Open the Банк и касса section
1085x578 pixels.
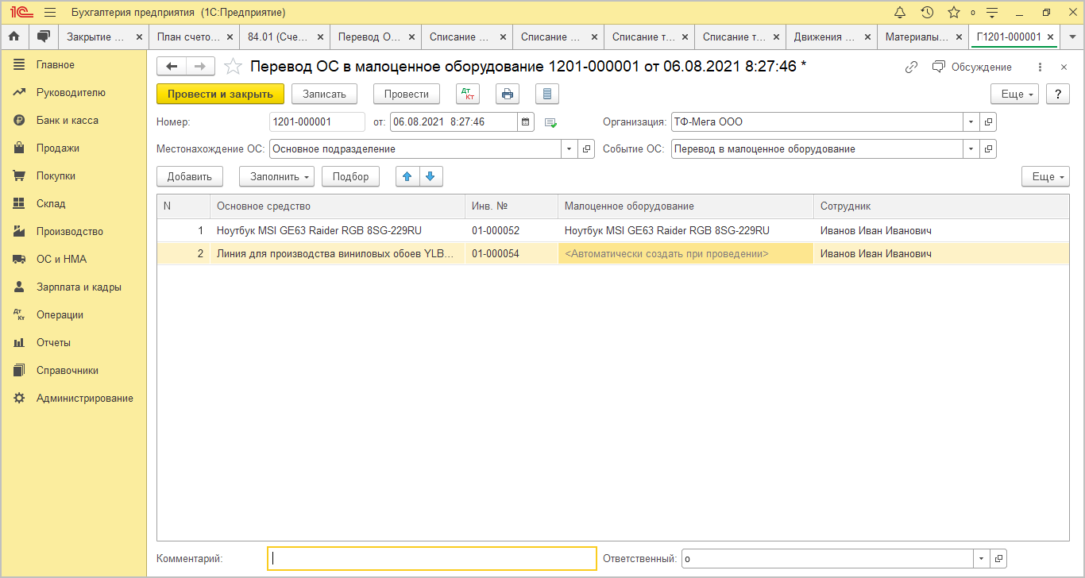[x=73, y=121]
